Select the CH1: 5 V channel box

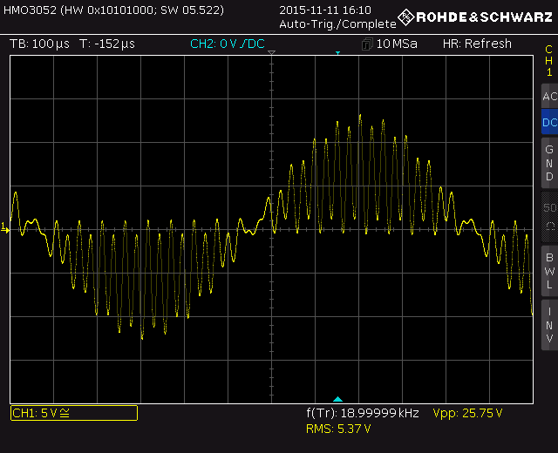(x=73, y=413)
